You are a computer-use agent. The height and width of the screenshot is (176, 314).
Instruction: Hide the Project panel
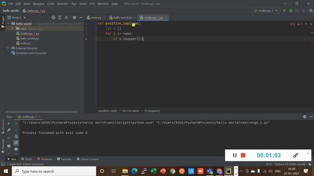tap(80, 18)
